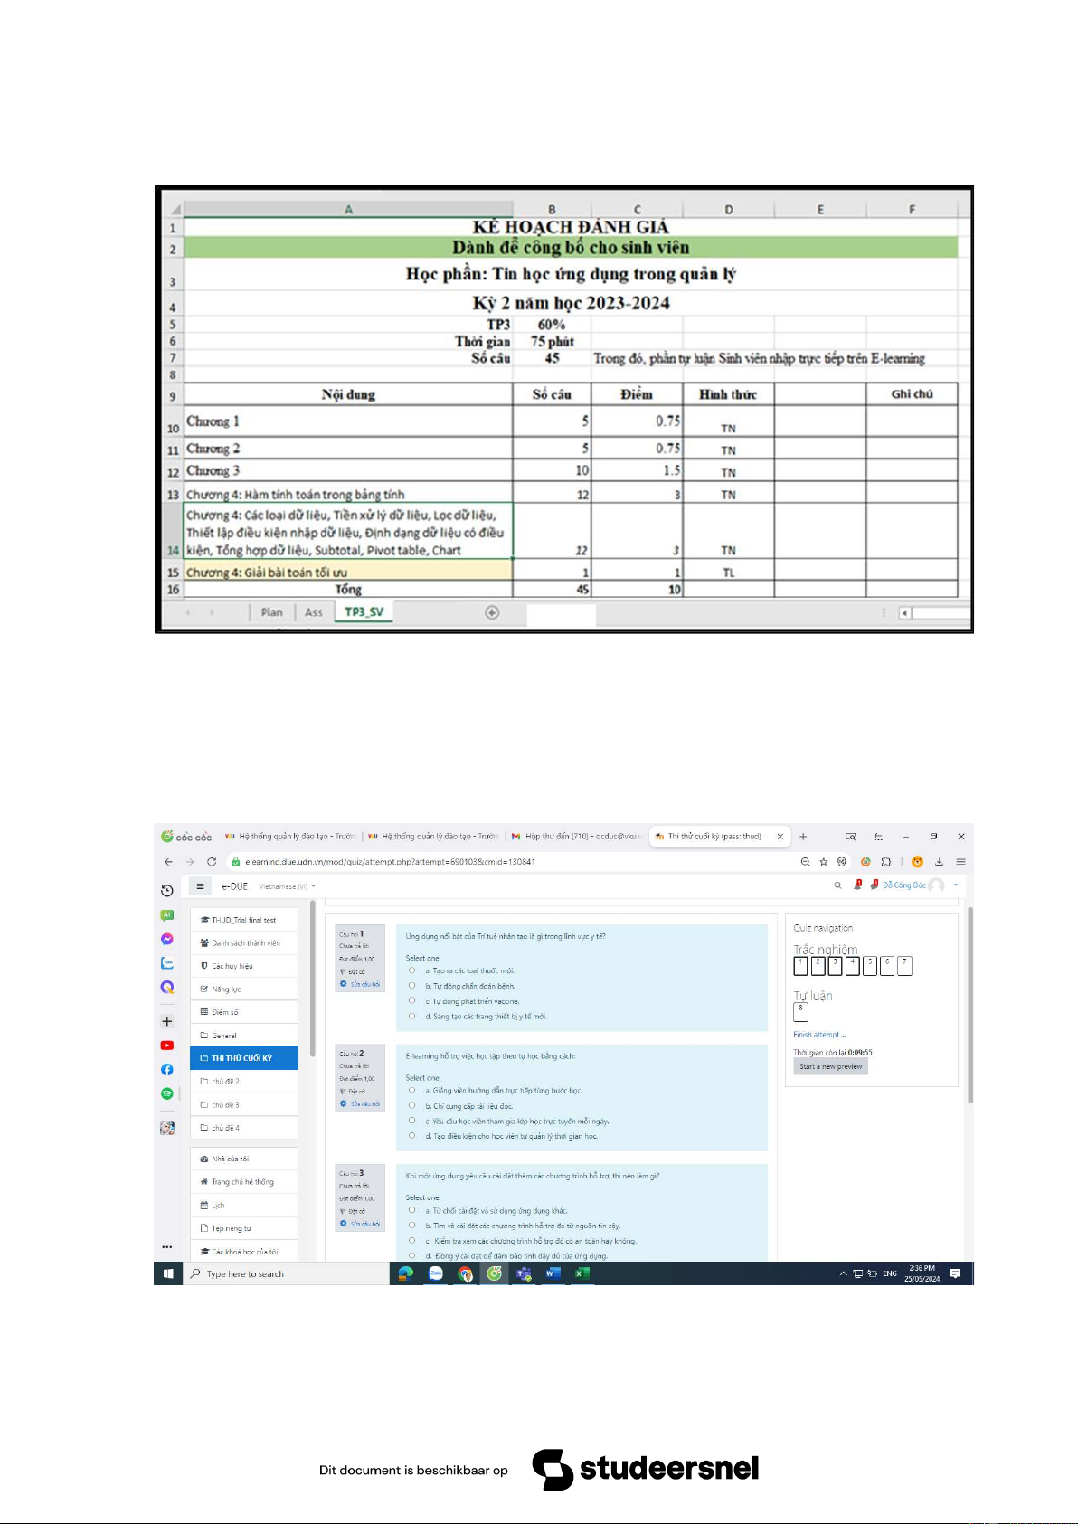The height and width of the screenshot is (1524, 1078).
Task: Choose option b 'Chỉ cung cấp tài liệu đọc'
Action: [x=412, y=1105]
